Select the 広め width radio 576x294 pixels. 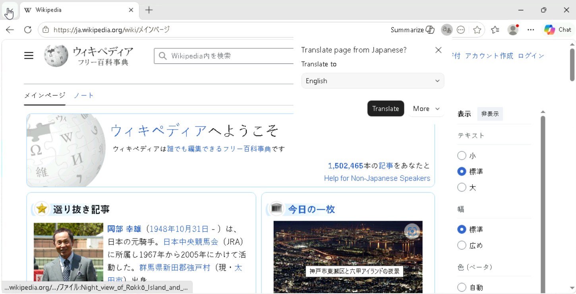(x=462, y=245)
